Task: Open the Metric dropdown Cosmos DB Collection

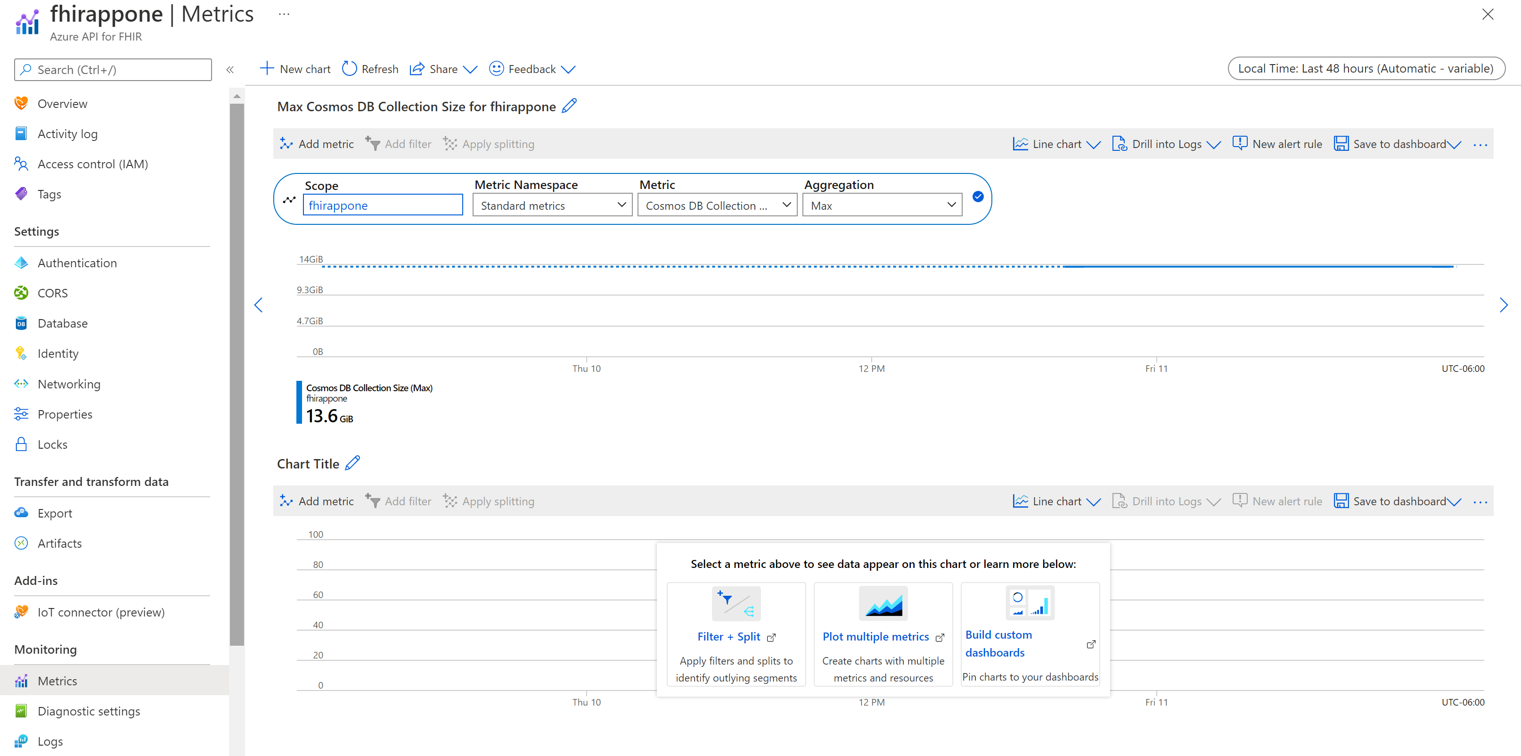Action: [718, 205]
